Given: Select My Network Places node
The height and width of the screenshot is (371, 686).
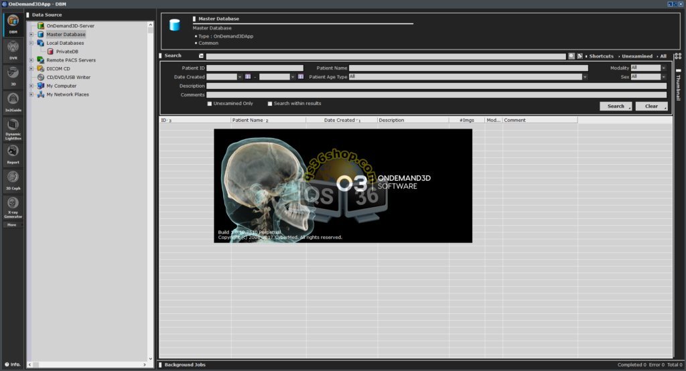Looking at the screenshot, I should click(68, 94).
